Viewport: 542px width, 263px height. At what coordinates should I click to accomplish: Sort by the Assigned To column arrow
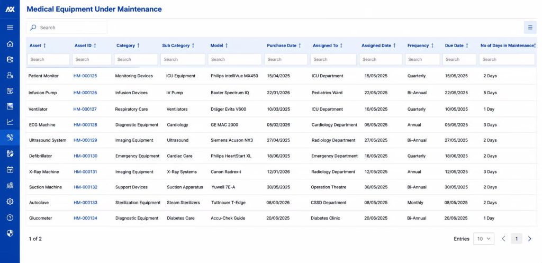[341, 46]
